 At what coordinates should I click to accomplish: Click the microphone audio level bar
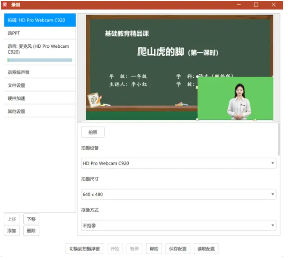pyautogui.click(x=40, y=60)
